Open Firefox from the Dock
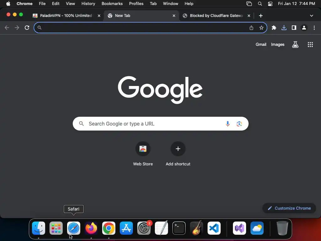Screen dimensions: 321x241 click(91, 228)
